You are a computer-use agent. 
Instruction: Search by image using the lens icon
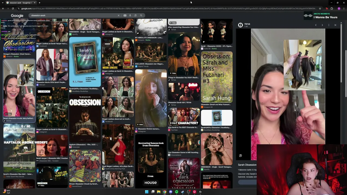[136, 15]
